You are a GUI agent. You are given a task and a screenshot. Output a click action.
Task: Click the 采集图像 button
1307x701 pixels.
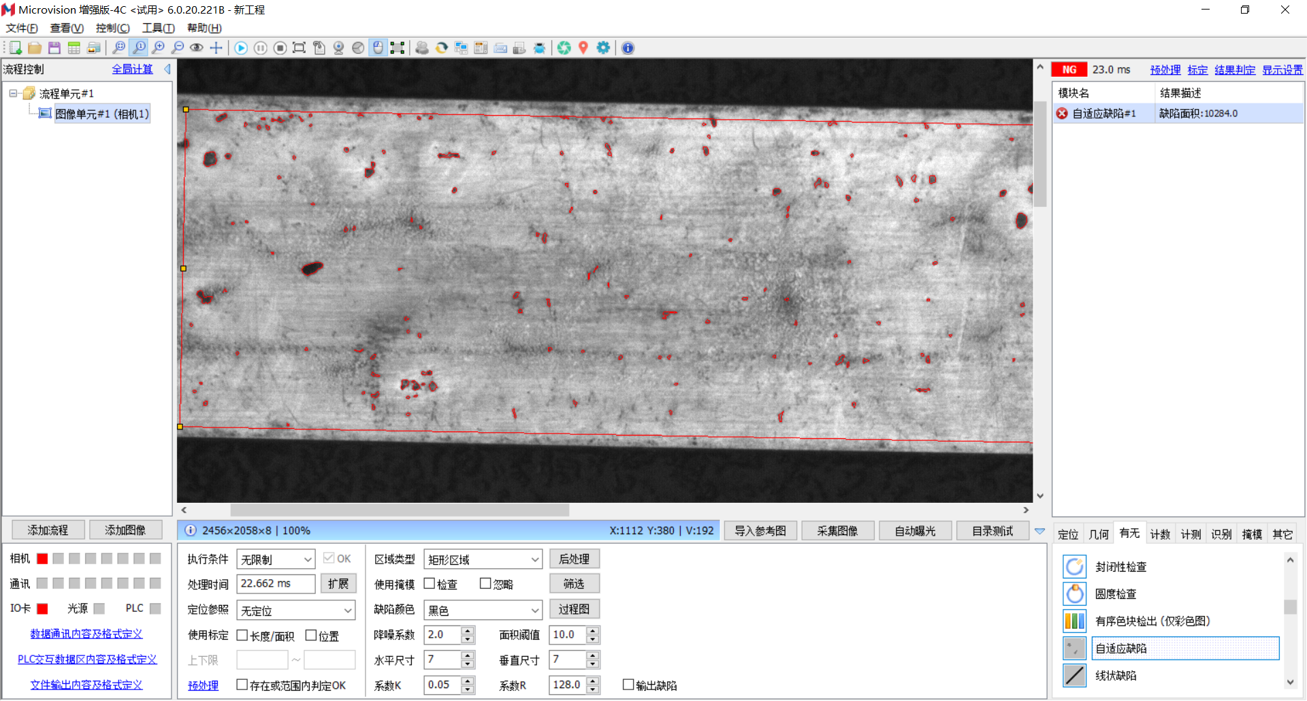click(x=837, y=531)
